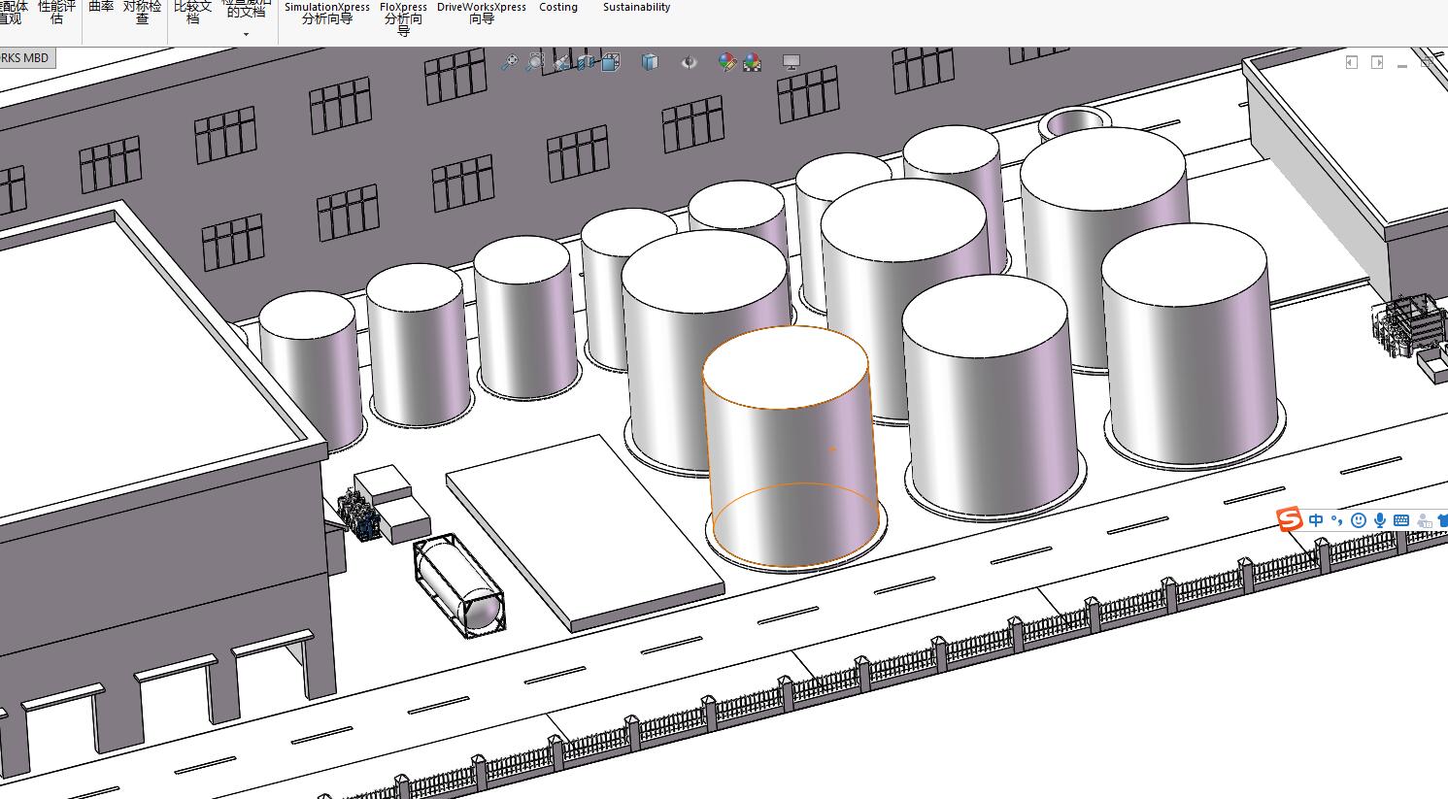Click the Previous View icon
This screenshot has width=1448, height=799.
coord(560,62)
